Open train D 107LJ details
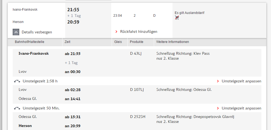Viewport: 271px width, 130px height. click(x=136, y=89)
